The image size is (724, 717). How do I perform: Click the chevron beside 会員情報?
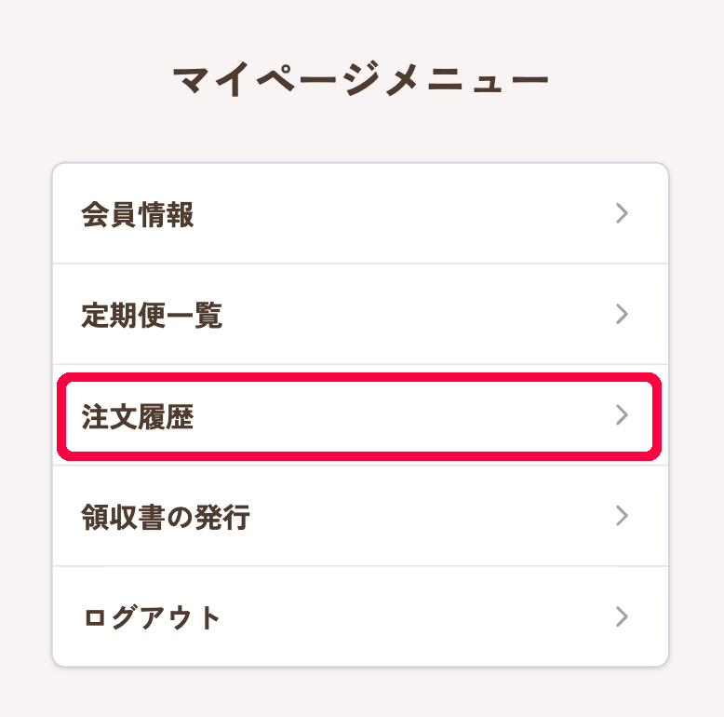point(623,214)
